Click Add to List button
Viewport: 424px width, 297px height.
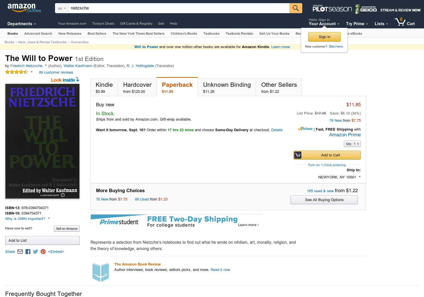point(42,241)
